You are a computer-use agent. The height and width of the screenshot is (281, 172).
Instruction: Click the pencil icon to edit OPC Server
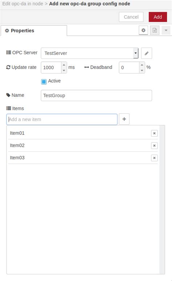click(146, 53)
